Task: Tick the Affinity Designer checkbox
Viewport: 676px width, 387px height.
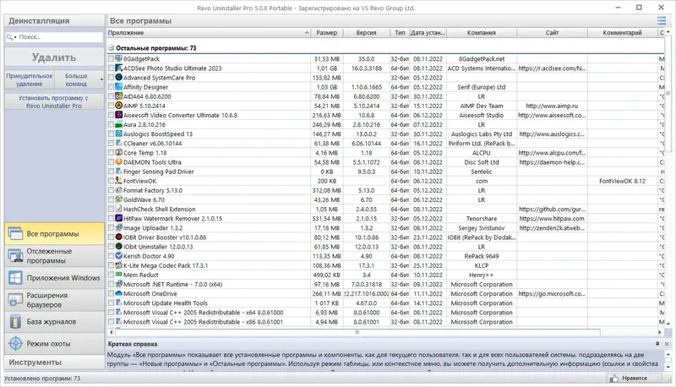Action: 112,87
